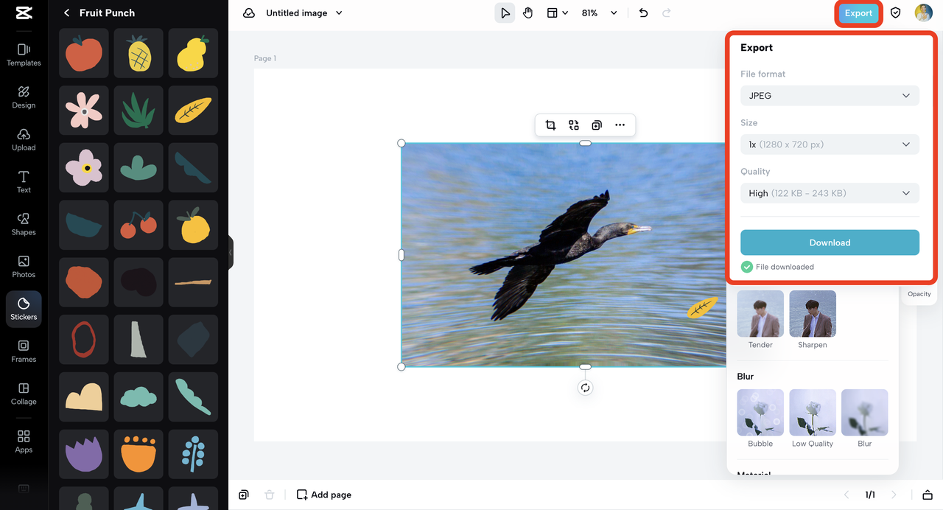Click the shield security icon

point(896,13)
